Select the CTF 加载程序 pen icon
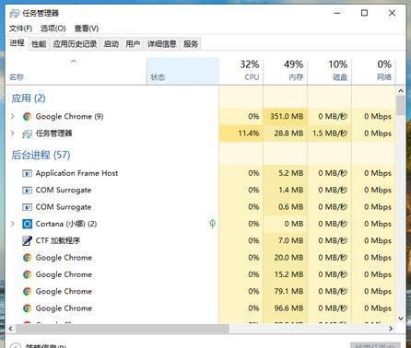The height and width of the screenshot is (348, 411). coord(27,241)
